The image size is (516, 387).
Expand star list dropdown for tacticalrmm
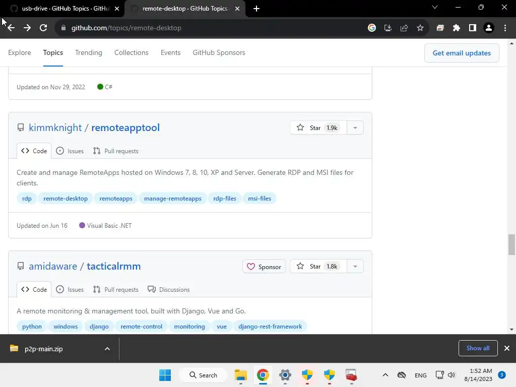(x=355, y=266)
